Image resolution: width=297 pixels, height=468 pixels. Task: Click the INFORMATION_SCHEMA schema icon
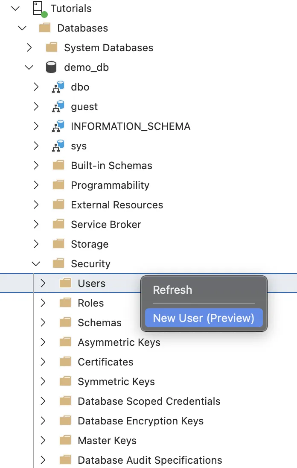[x=58, y=126]
